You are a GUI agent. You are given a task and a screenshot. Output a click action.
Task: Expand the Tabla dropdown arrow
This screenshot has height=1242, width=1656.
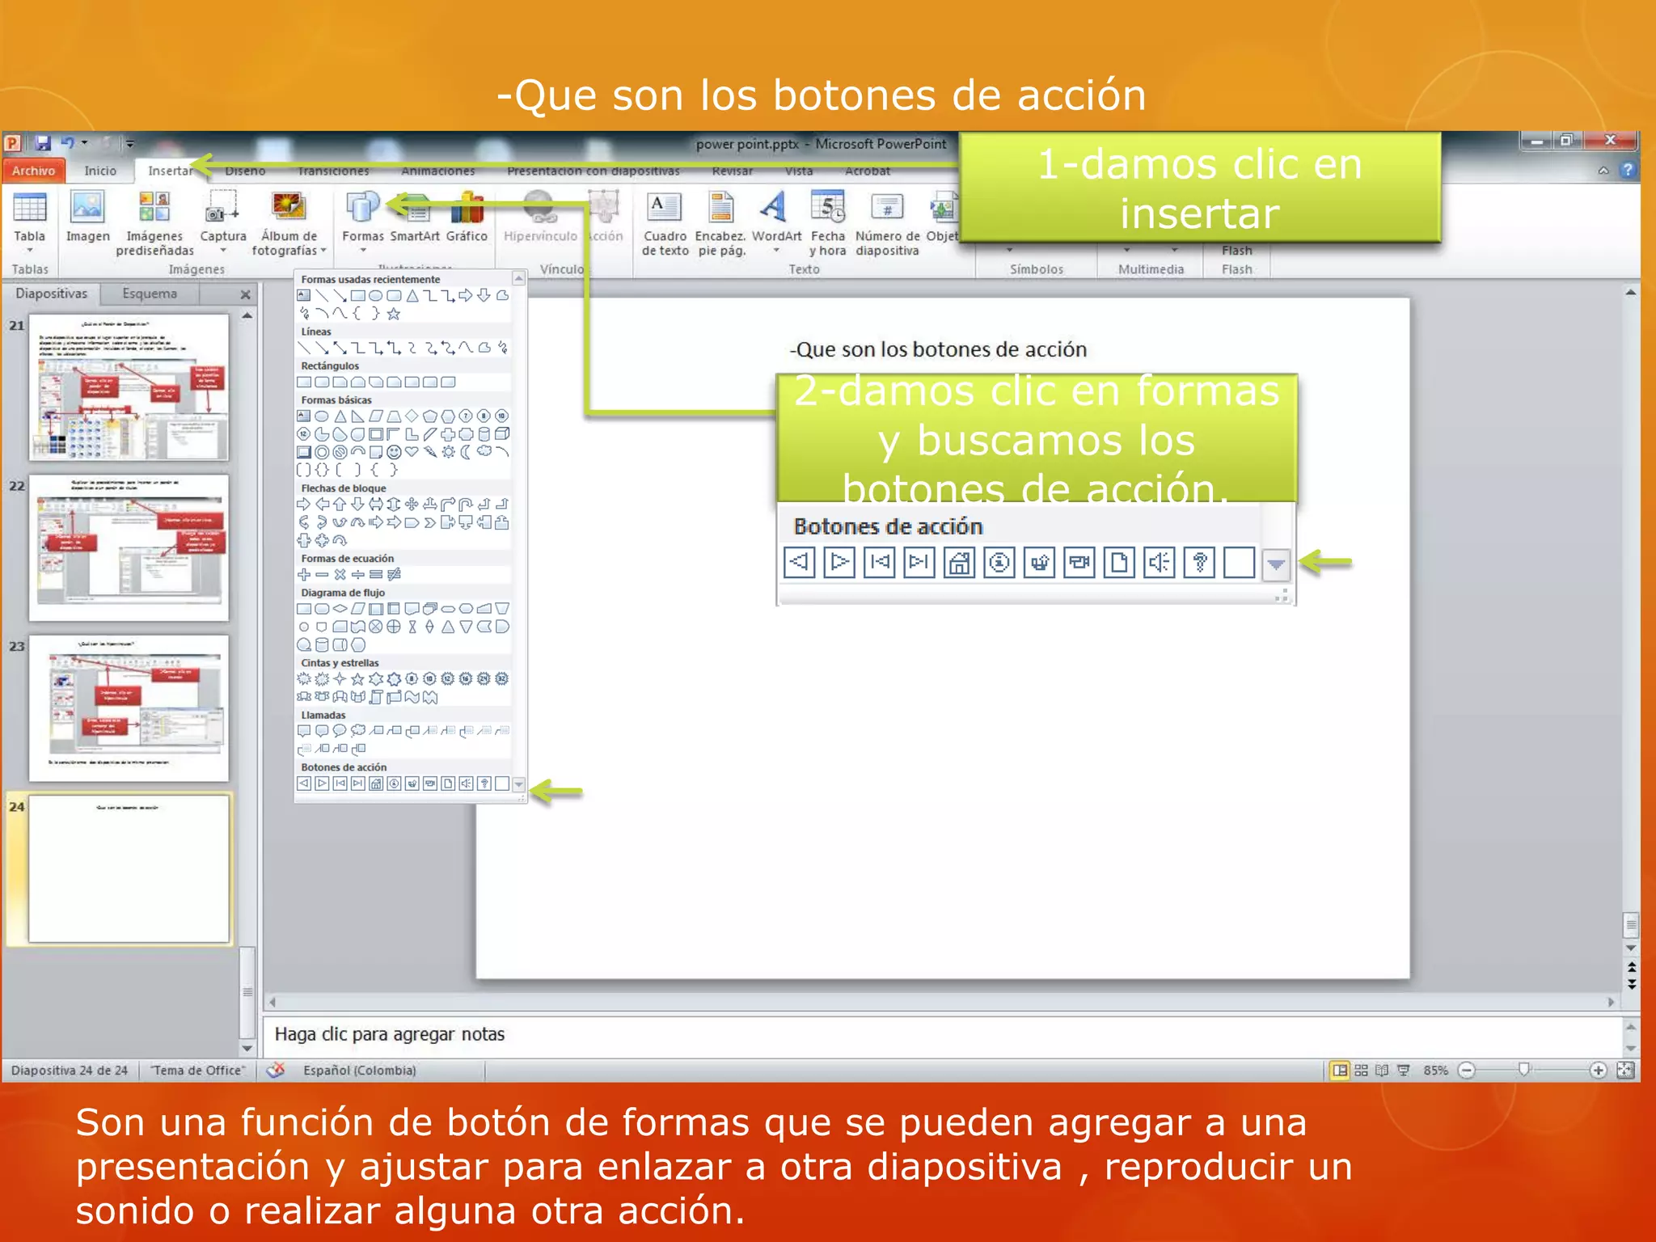[x=29, y=251]
